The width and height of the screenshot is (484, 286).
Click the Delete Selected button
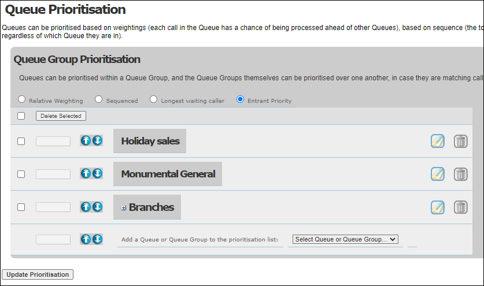(x=61, y=116)
